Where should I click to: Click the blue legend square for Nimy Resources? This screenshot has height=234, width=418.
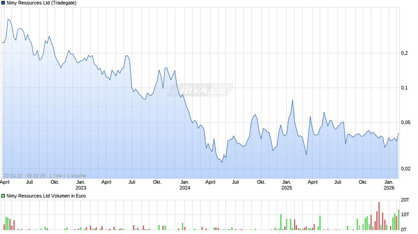(3, 3)
